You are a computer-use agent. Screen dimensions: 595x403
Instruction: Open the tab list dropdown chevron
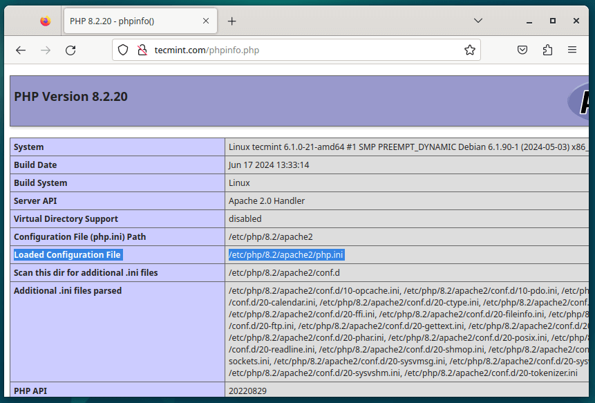pyautogui.click(x=478, y=21)
